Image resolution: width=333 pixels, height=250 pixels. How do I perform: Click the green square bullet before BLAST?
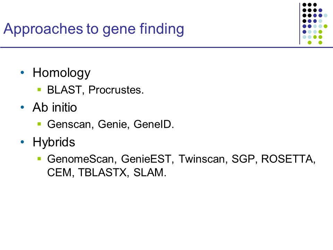point(39,90)
